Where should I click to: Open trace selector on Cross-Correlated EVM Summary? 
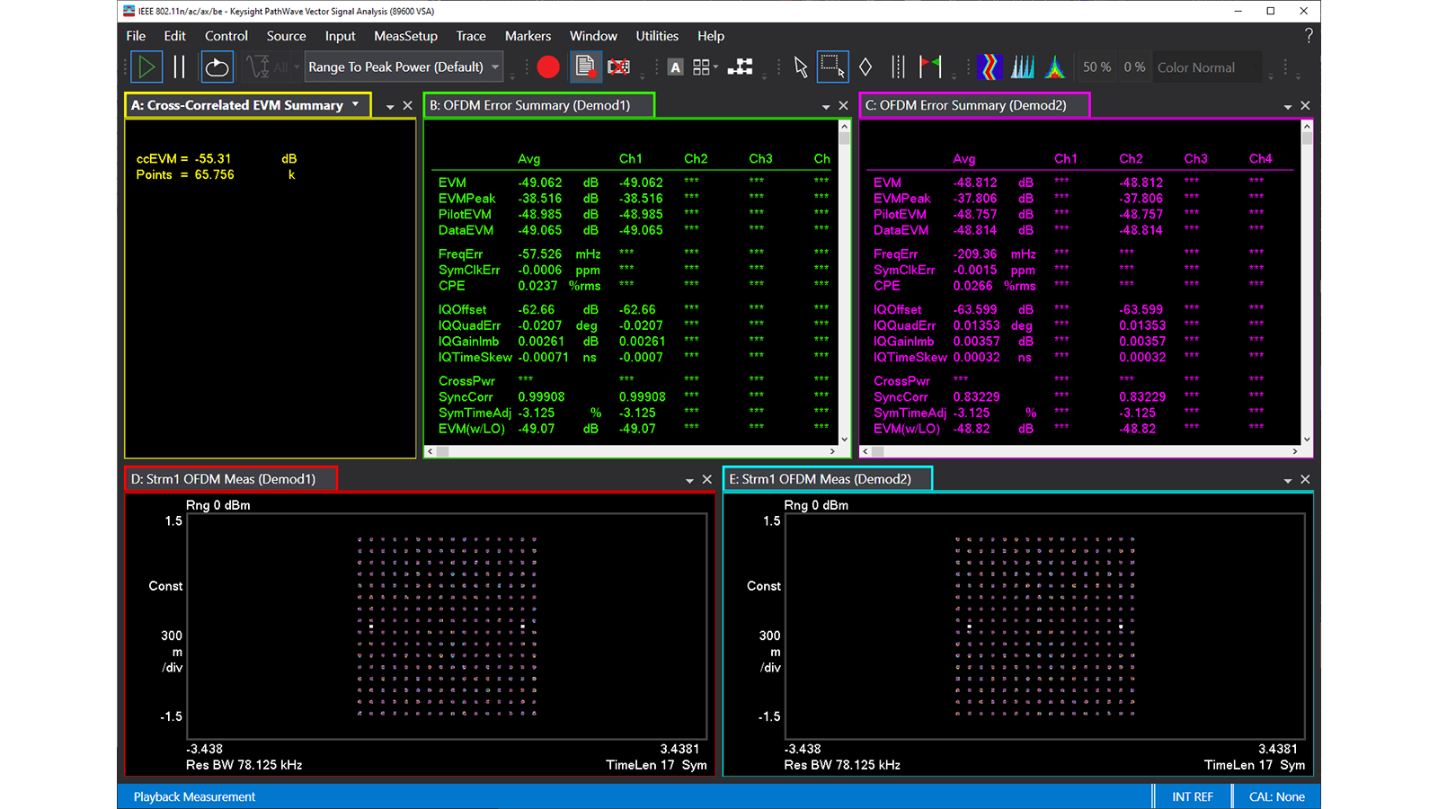pyautogui.click(x=356, y=104)
